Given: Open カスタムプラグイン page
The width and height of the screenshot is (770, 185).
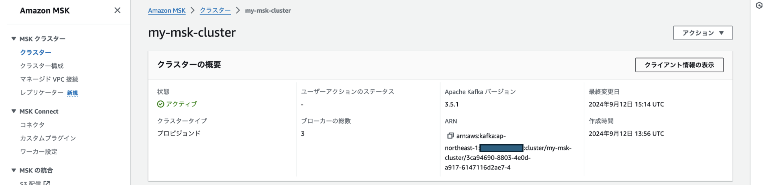Looking at the screenshot, I should point(48,138).
